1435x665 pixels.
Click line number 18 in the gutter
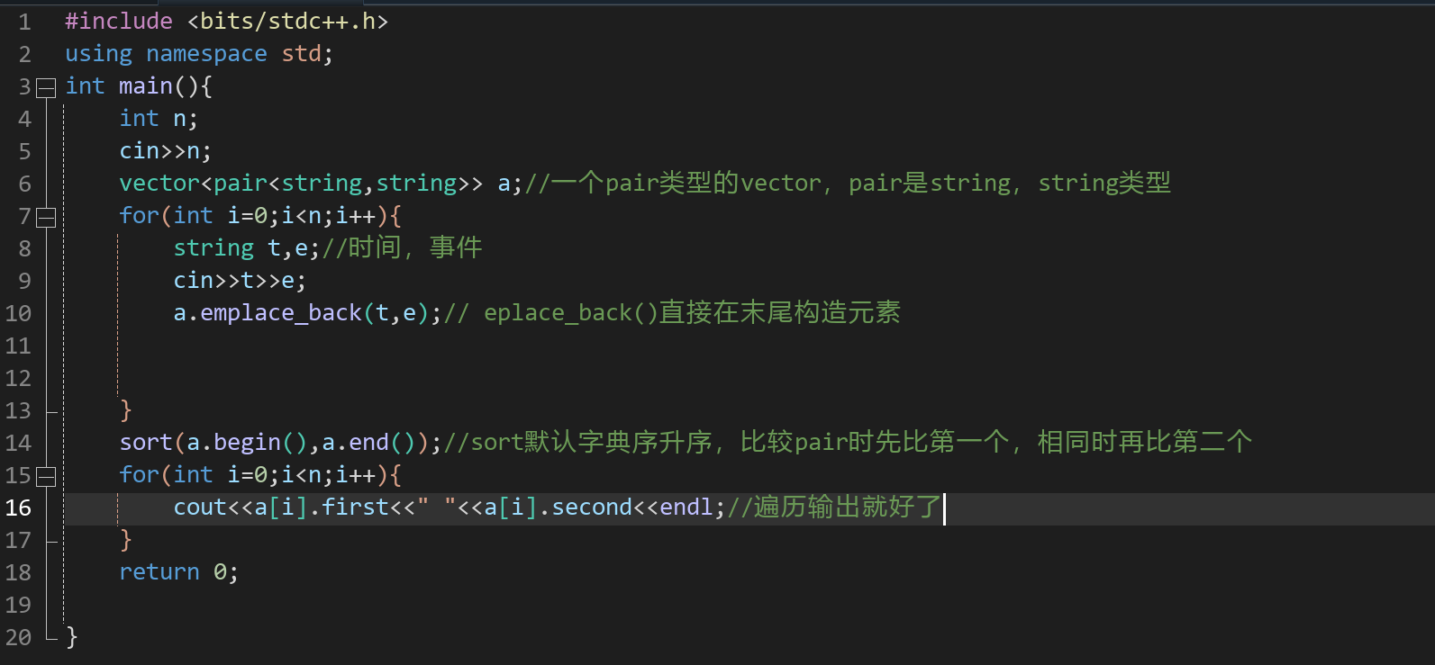click(x=19, y=572)
